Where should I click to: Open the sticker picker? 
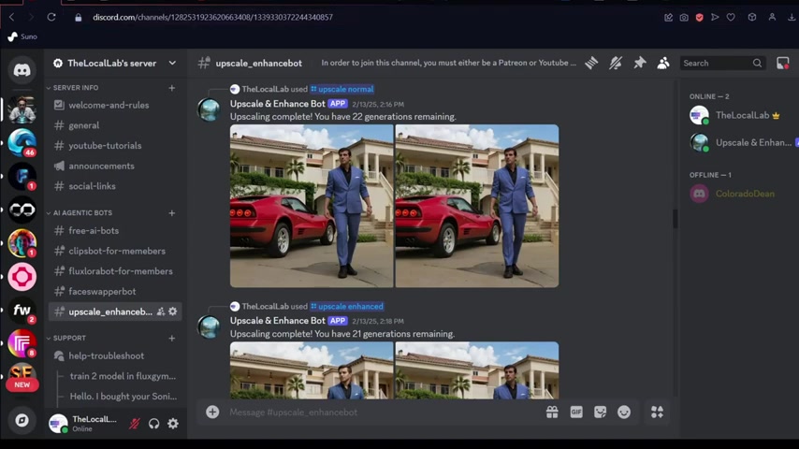coord(600,412)
